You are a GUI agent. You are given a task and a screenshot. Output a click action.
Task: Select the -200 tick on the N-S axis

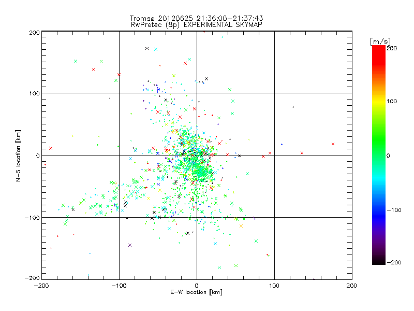click(x=32, y=278)
